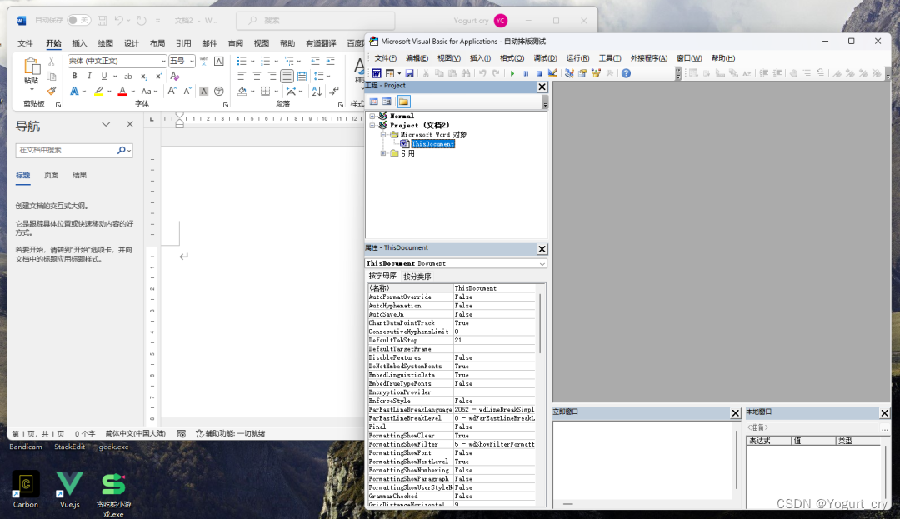Open Properties Window icon in VBA toolbar
Viewport: 900px width, 519px height.
click(x=582, y=73)
